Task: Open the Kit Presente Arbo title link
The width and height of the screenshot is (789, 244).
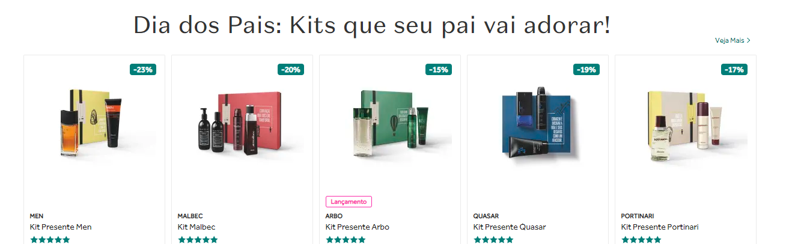Action: click(358, 227)
